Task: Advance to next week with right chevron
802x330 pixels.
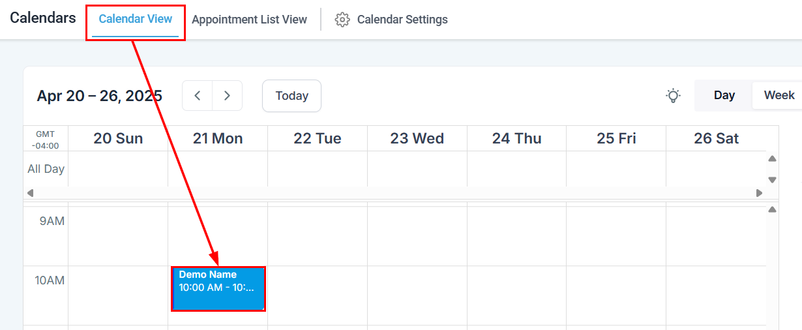Action: pos(228,96)
